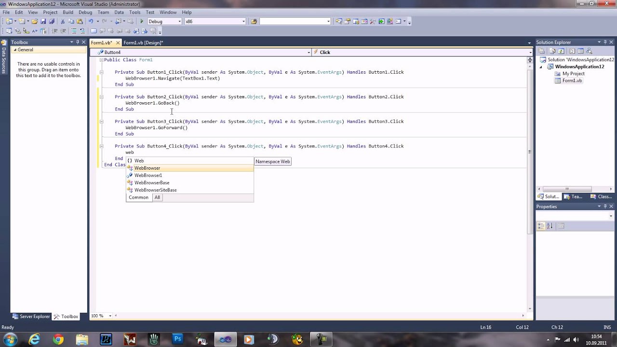
Task: Toggle auto-hide pin on Solution Explorer
Action: (605, 42)
